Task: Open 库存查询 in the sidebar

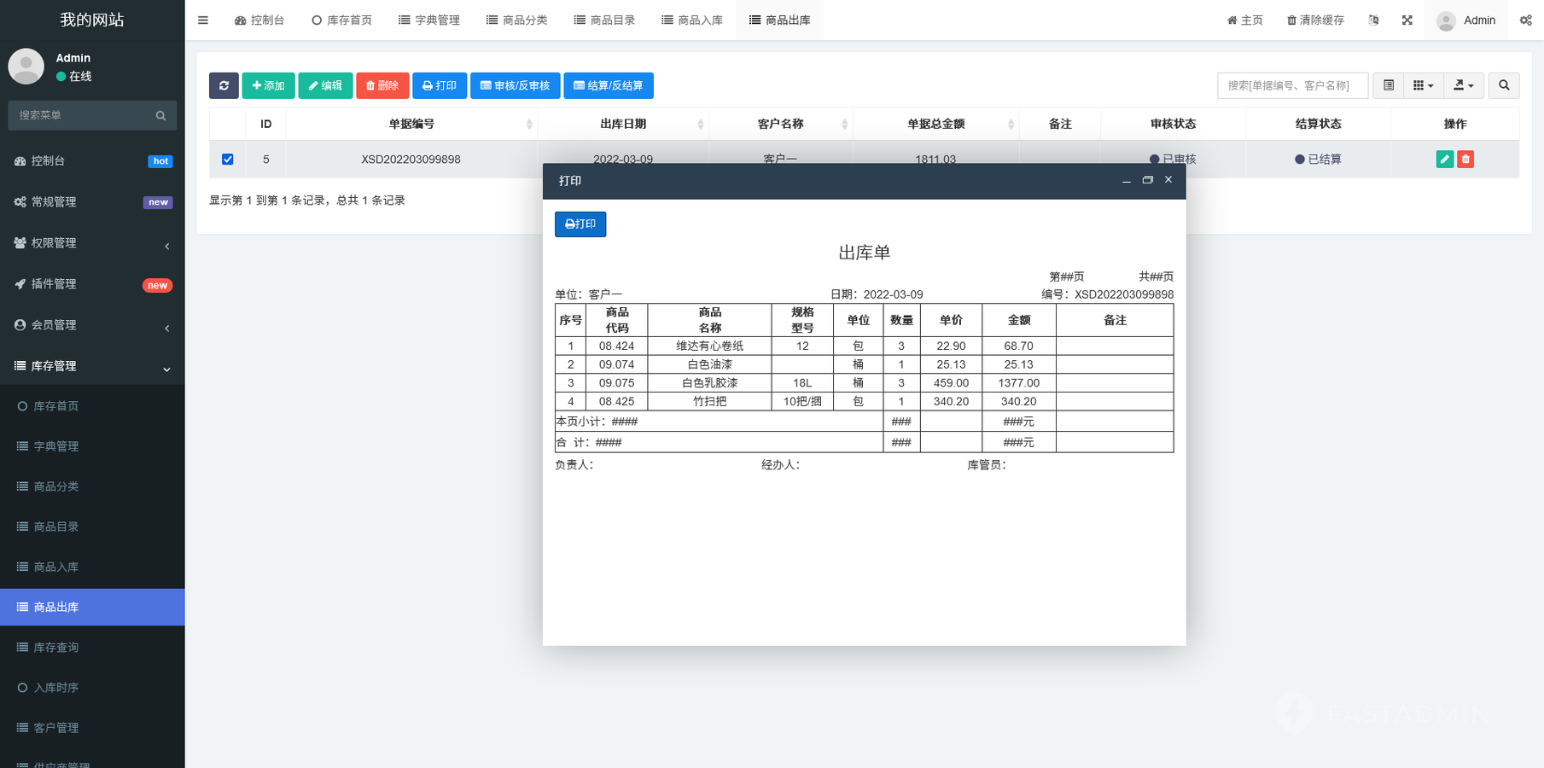Action: (56, 648)
